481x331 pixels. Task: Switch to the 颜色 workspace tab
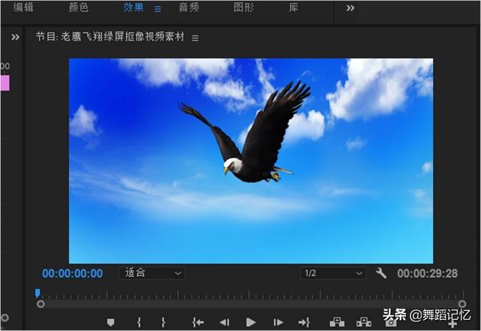[79, 8]
